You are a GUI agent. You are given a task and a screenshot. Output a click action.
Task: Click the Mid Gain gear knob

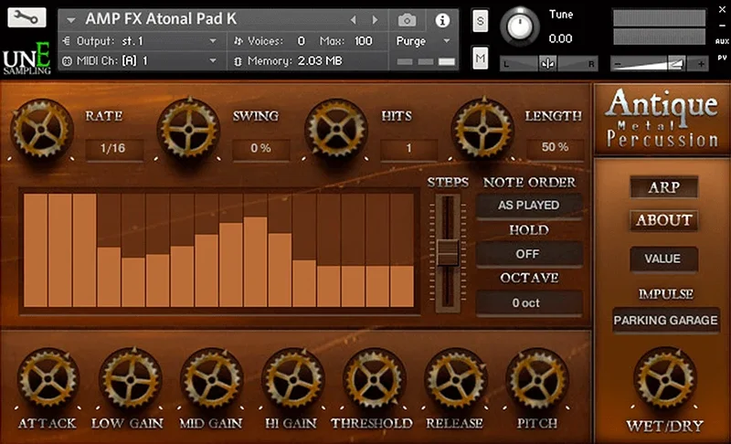(211, 379)
